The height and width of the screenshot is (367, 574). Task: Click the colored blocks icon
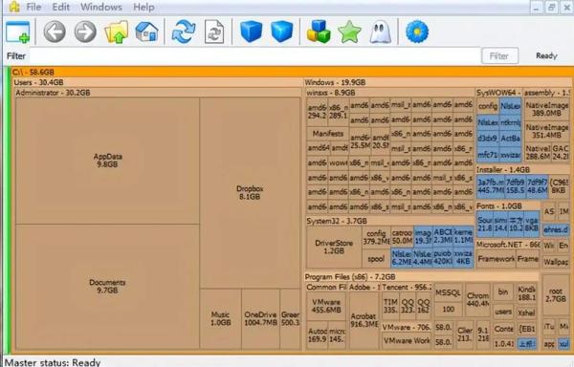pos(319,32)
